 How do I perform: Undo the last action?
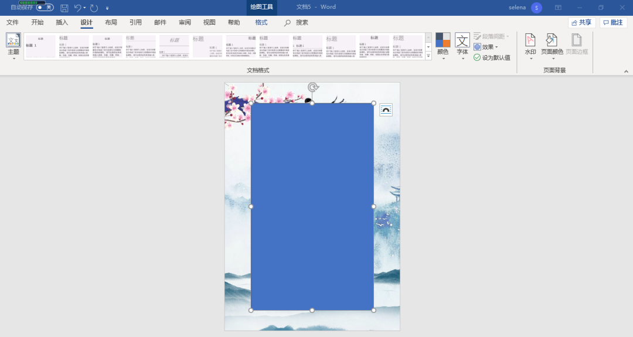(77, 8)
